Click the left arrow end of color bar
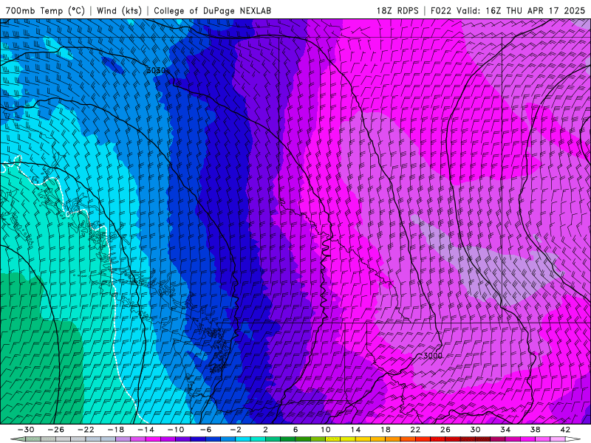The height and width of the screenshot is (443, 591). [x=17, y=439]
